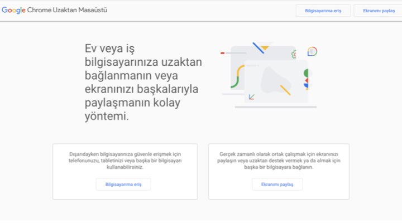402x223 pixels.
Task: Open 'Ekranımı paylaş' in the top header
Action: (379, 11)
